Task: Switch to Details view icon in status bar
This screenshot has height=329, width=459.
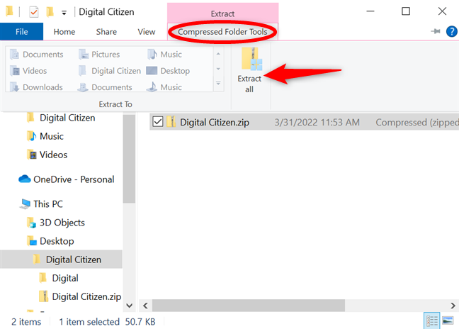Action: tap(432, 321)
